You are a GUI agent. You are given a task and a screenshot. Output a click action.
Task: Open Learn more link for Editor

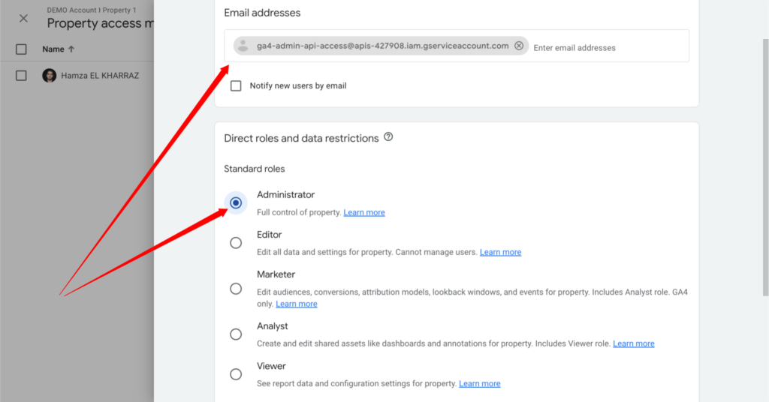point(500,253)
